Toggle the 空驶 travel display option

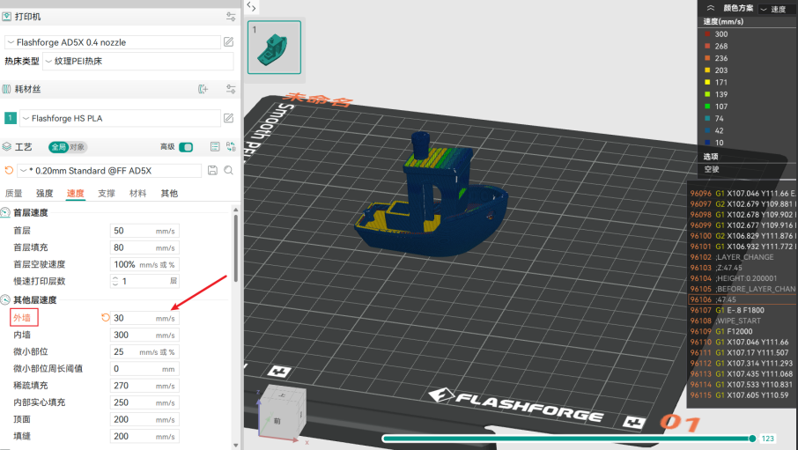(x=712, y=169)
